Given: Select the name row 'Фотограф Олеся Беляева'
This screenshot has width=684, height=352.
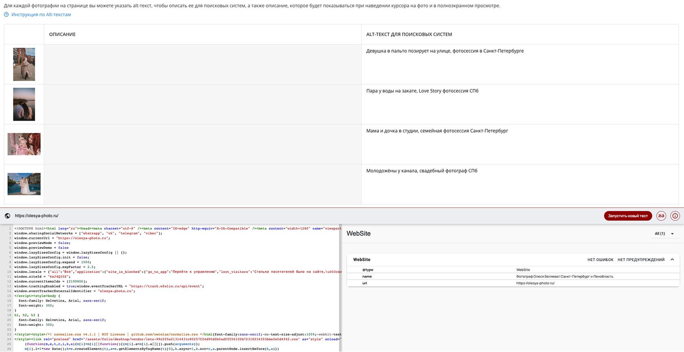Looking at the screenshot, I should point(513,277).
